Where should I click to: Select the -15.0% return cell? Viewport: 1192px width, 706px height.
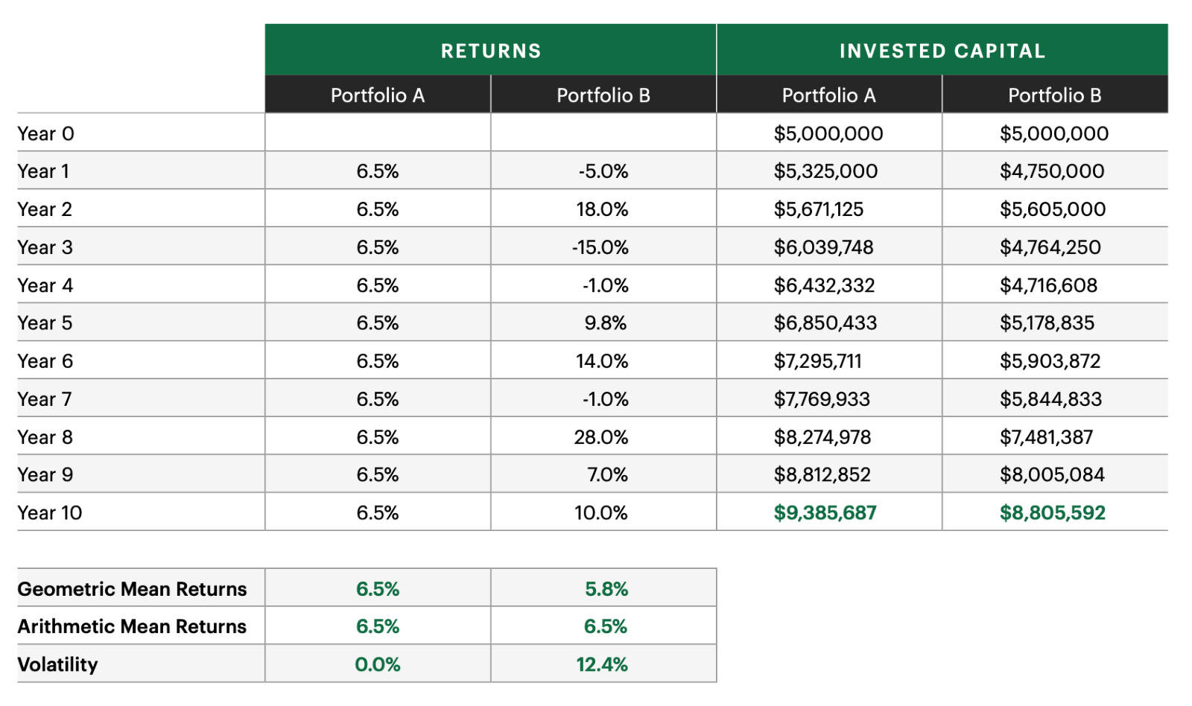[x=600, y=247]
